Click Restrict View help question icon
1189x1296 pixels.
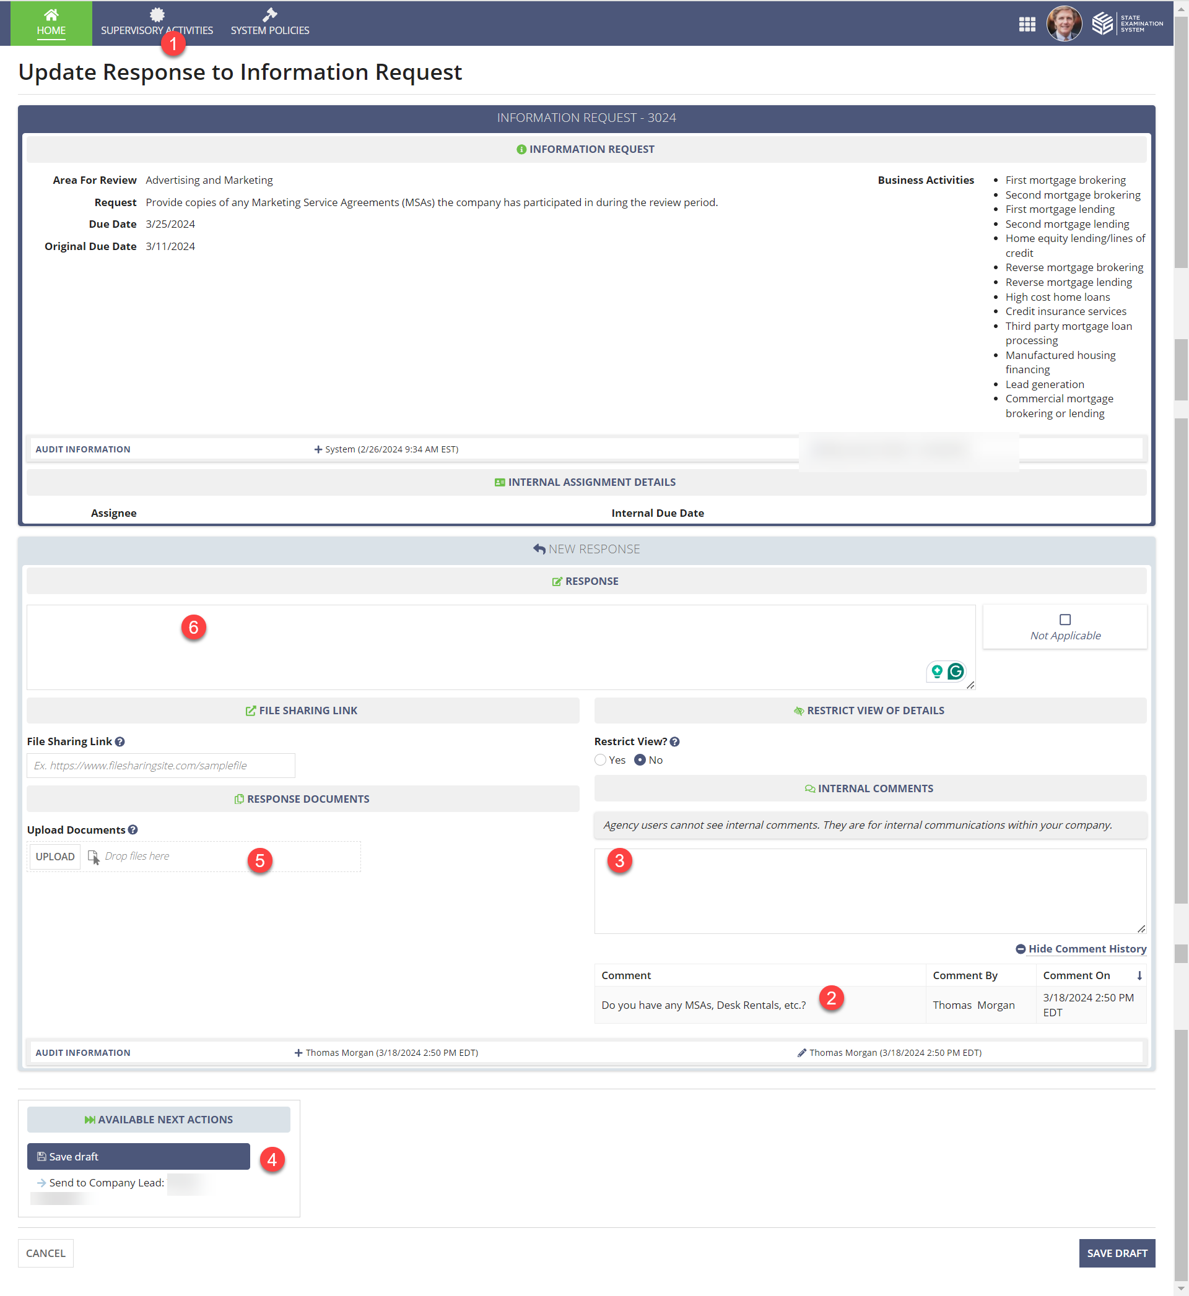click(x=674, y=741)
